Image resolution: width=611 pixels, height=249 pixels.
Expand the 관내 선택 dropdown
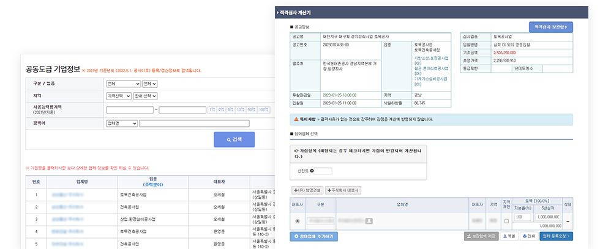(146, 96)
